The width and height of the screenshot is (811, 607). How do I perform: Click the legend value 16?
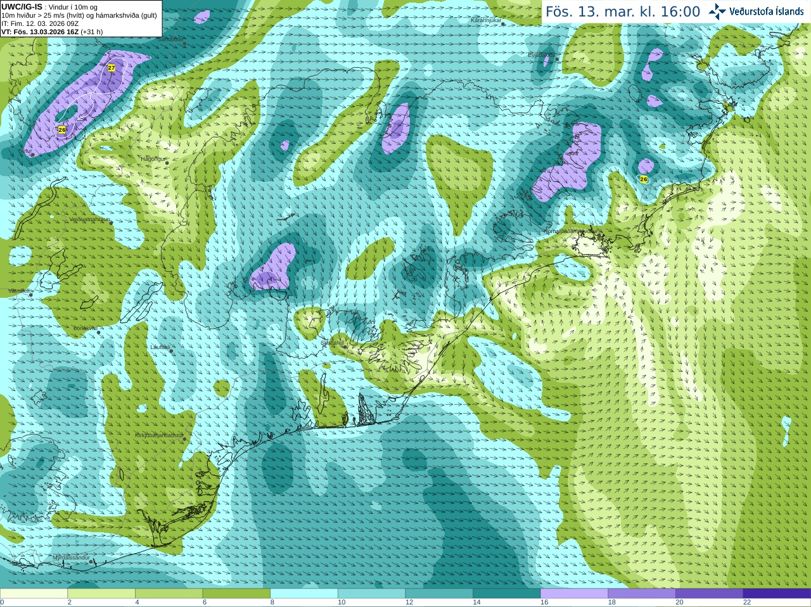click(x=544, y=603)
